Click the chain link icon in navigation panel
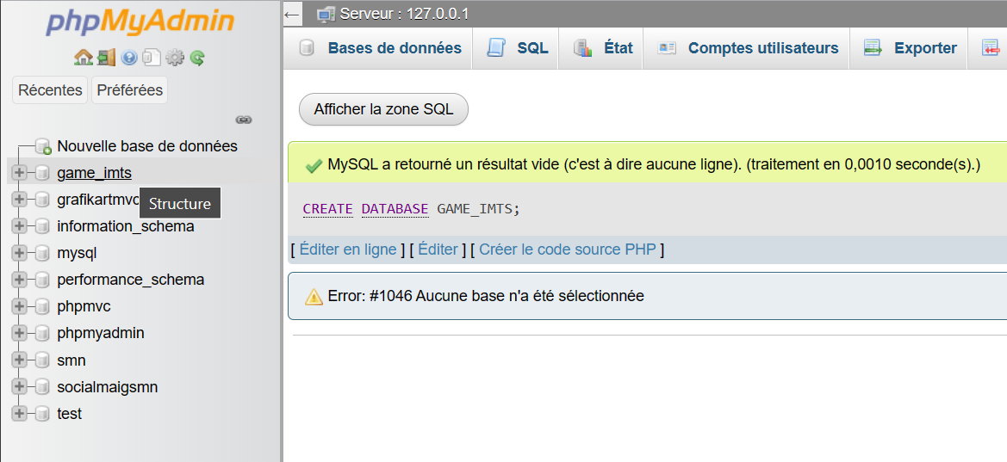The width and height of the screenshot is (1007, 462). [x=244, y=120]
